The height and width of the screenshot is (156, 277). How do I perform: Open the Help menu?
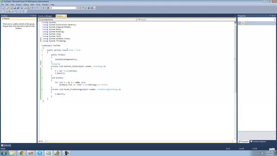click(52, 5)
